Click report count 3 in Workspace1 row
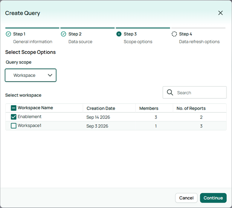Screen dimensions: 232x208 [x=201, y=126]
